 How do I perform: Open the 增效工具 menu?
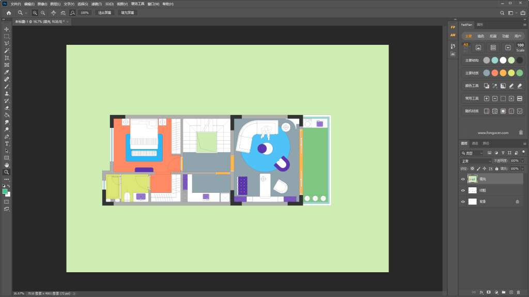[137, 4]
